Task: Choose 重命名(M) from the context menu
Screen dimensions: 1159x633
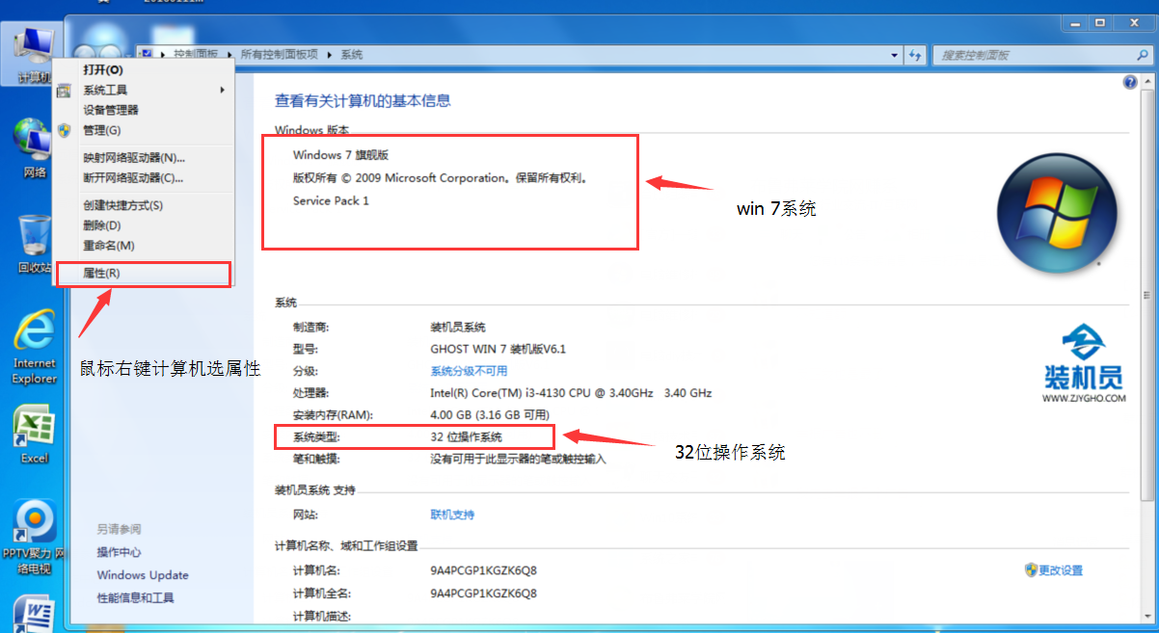Action: point(144,246)
